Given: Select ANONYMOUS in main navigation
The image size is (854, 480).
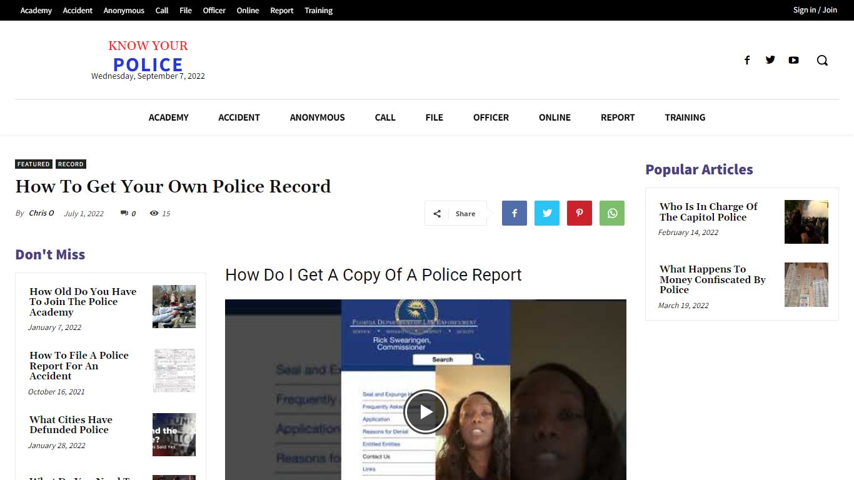Looking at the screenshot, I should click(x=318, y=117).
